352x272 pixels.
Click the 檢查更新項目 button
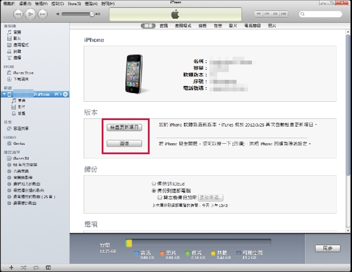(x=124, y=127)
